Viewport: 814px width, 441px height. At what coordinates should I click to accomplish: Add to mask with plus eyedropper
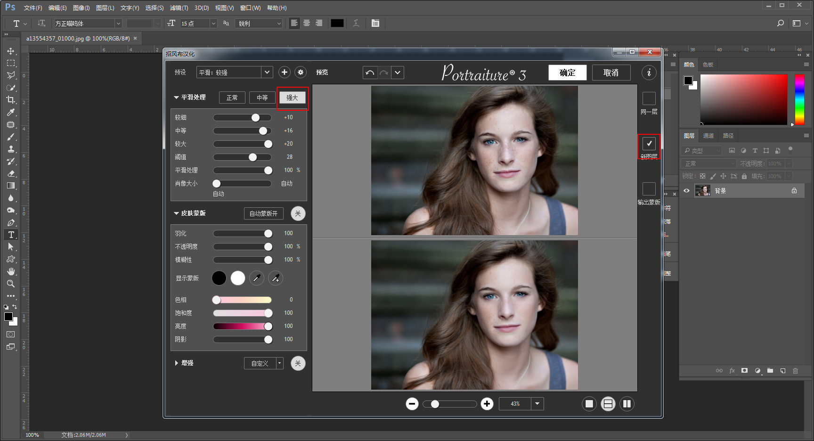276,278
